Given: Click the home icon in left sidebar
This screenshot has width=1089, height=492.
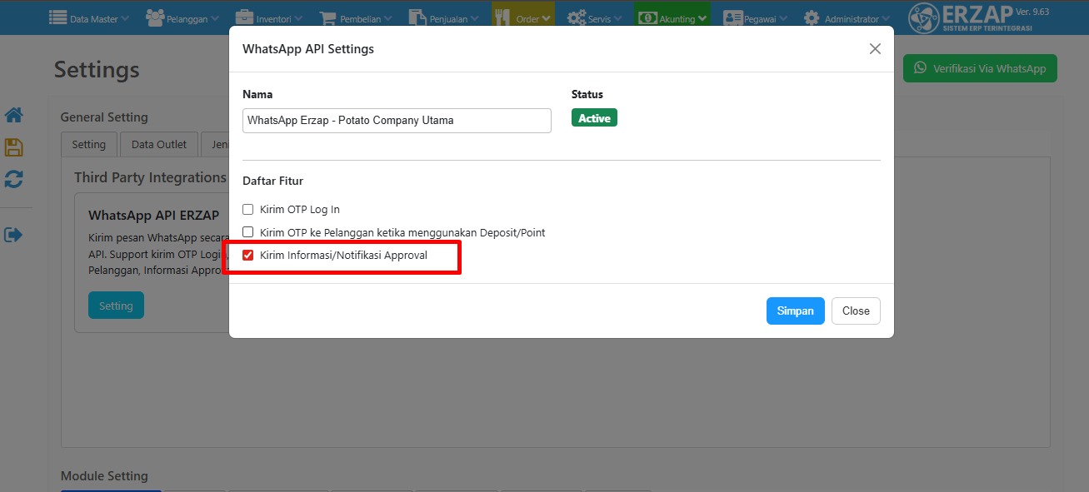Looking at the screenshot, I should (x=13, y=115).
